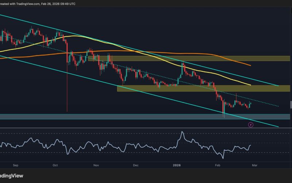Click the RSI indicator line's latest point
Screen dimensions: 292x183
251,145
